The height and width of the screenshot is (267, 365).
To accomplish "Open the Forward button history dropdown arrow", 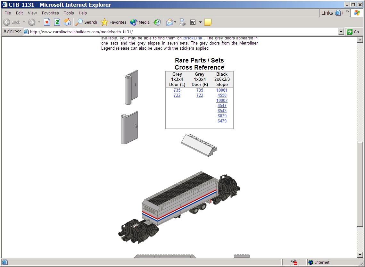I will click(39, 22).
